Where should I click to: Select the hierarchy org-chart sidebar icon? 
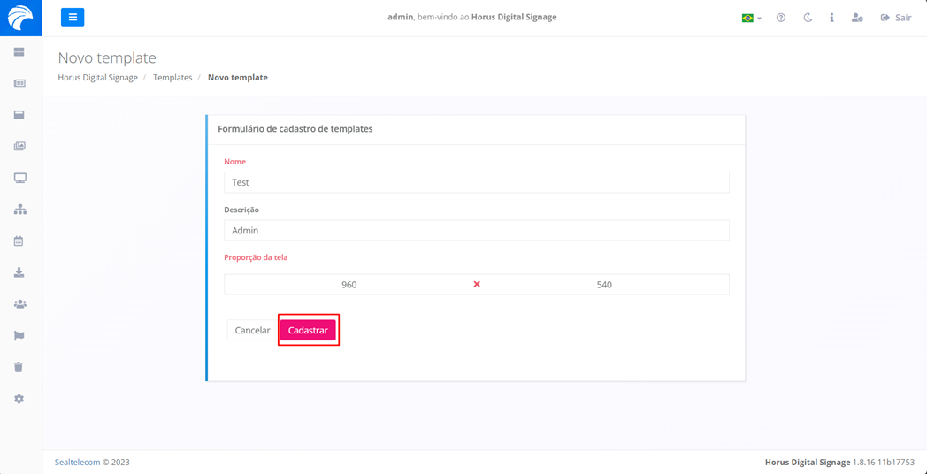coord(19,210)
